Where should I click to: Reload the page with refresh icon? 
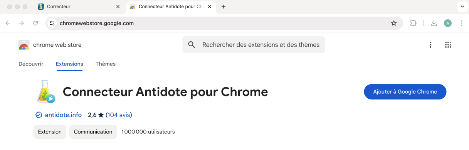35,23
